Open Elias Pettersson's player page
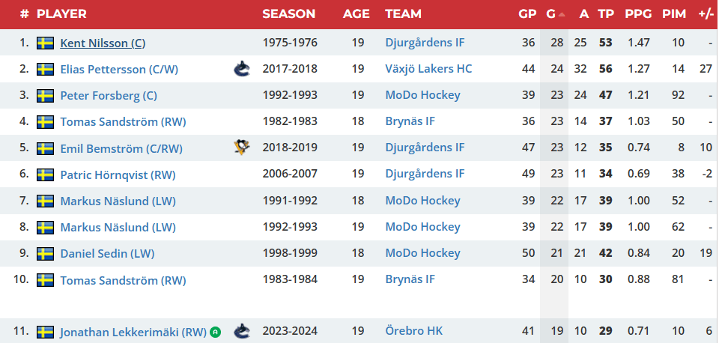The image size is (719, 343). [119, 69]
